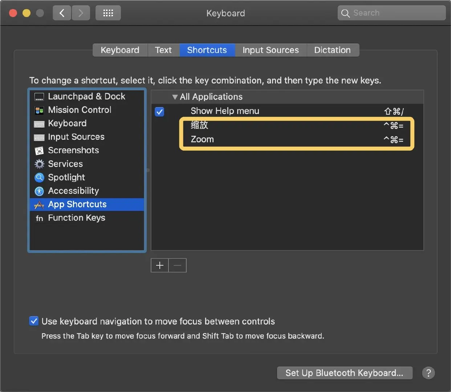Select the fn Function Keys icon
Image resolution: width=451 pixels, height=392 pixels.
(x=39, y=218)
